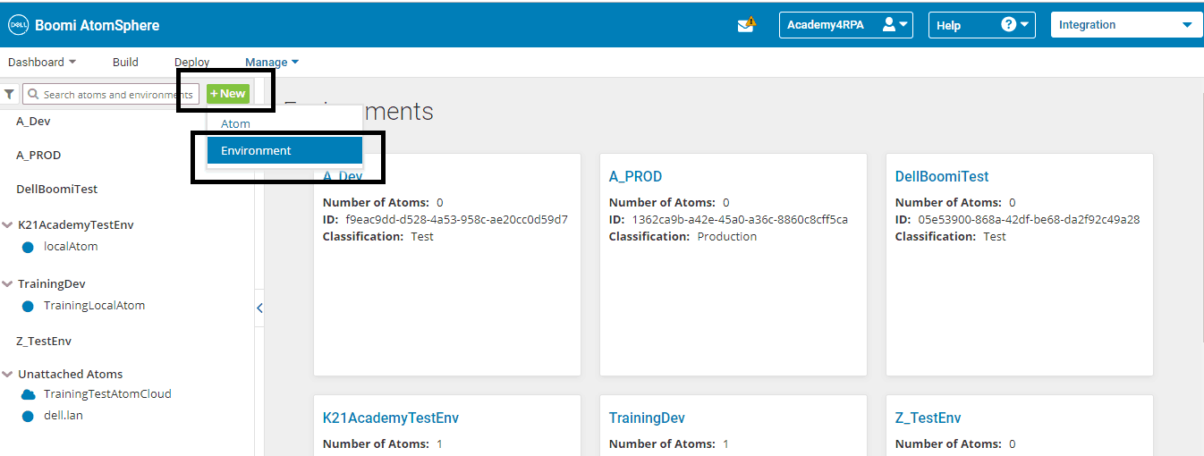1204x456 pixels.
Task: Click the Search atoms and environments field
Action: 110,94
